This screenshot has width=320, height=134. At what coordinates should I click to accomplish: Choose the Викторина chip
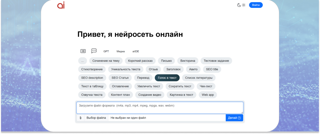click(x=188, y=61)
